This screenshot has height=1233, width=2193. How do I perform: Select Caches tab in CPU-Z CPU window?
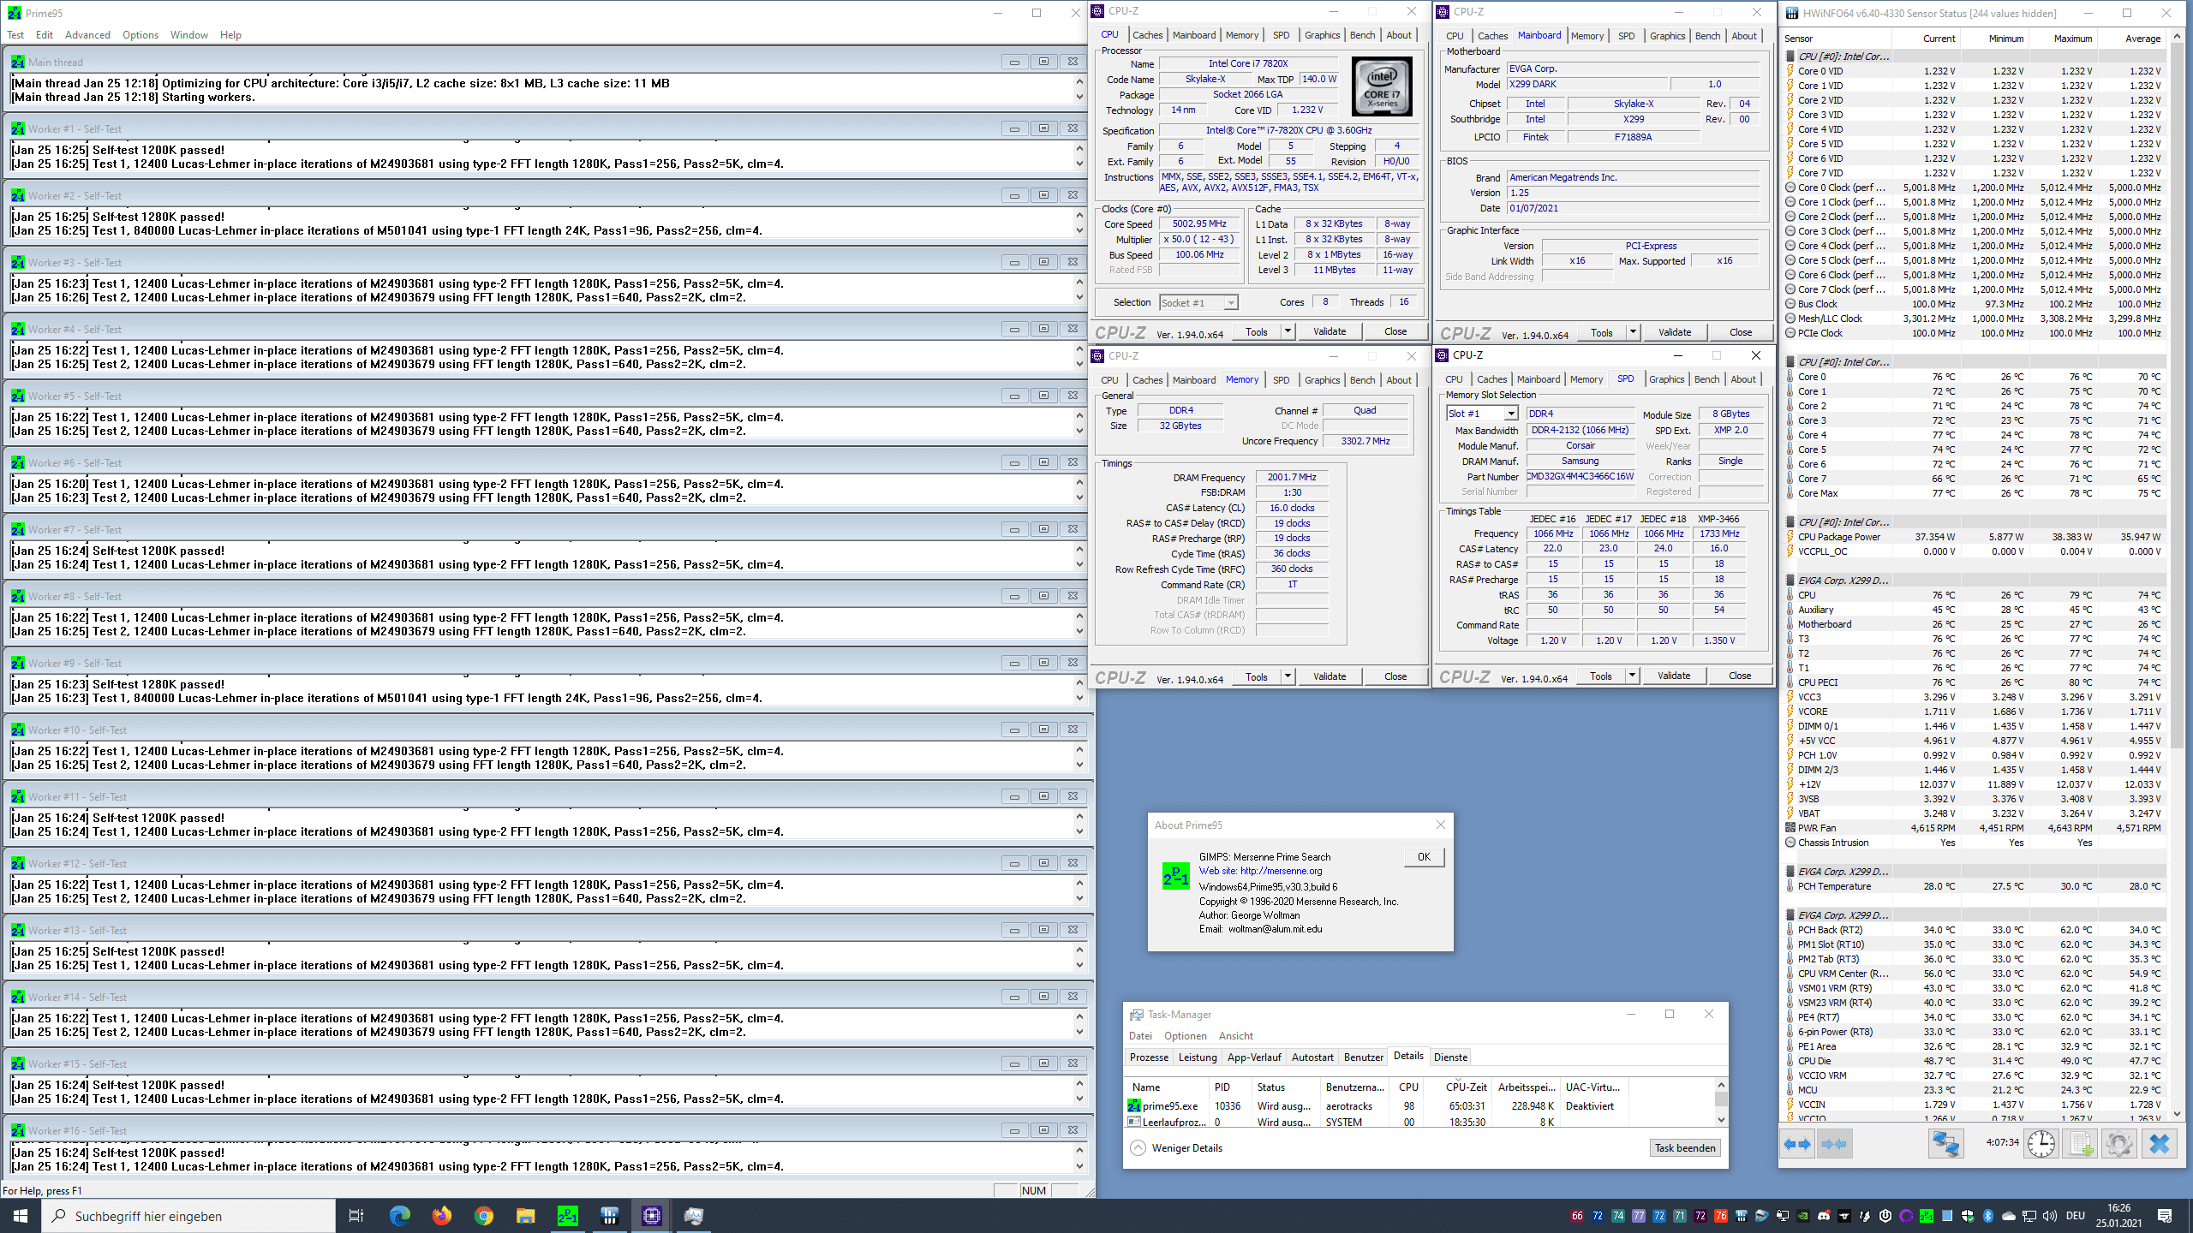[x=1147, y=35]
